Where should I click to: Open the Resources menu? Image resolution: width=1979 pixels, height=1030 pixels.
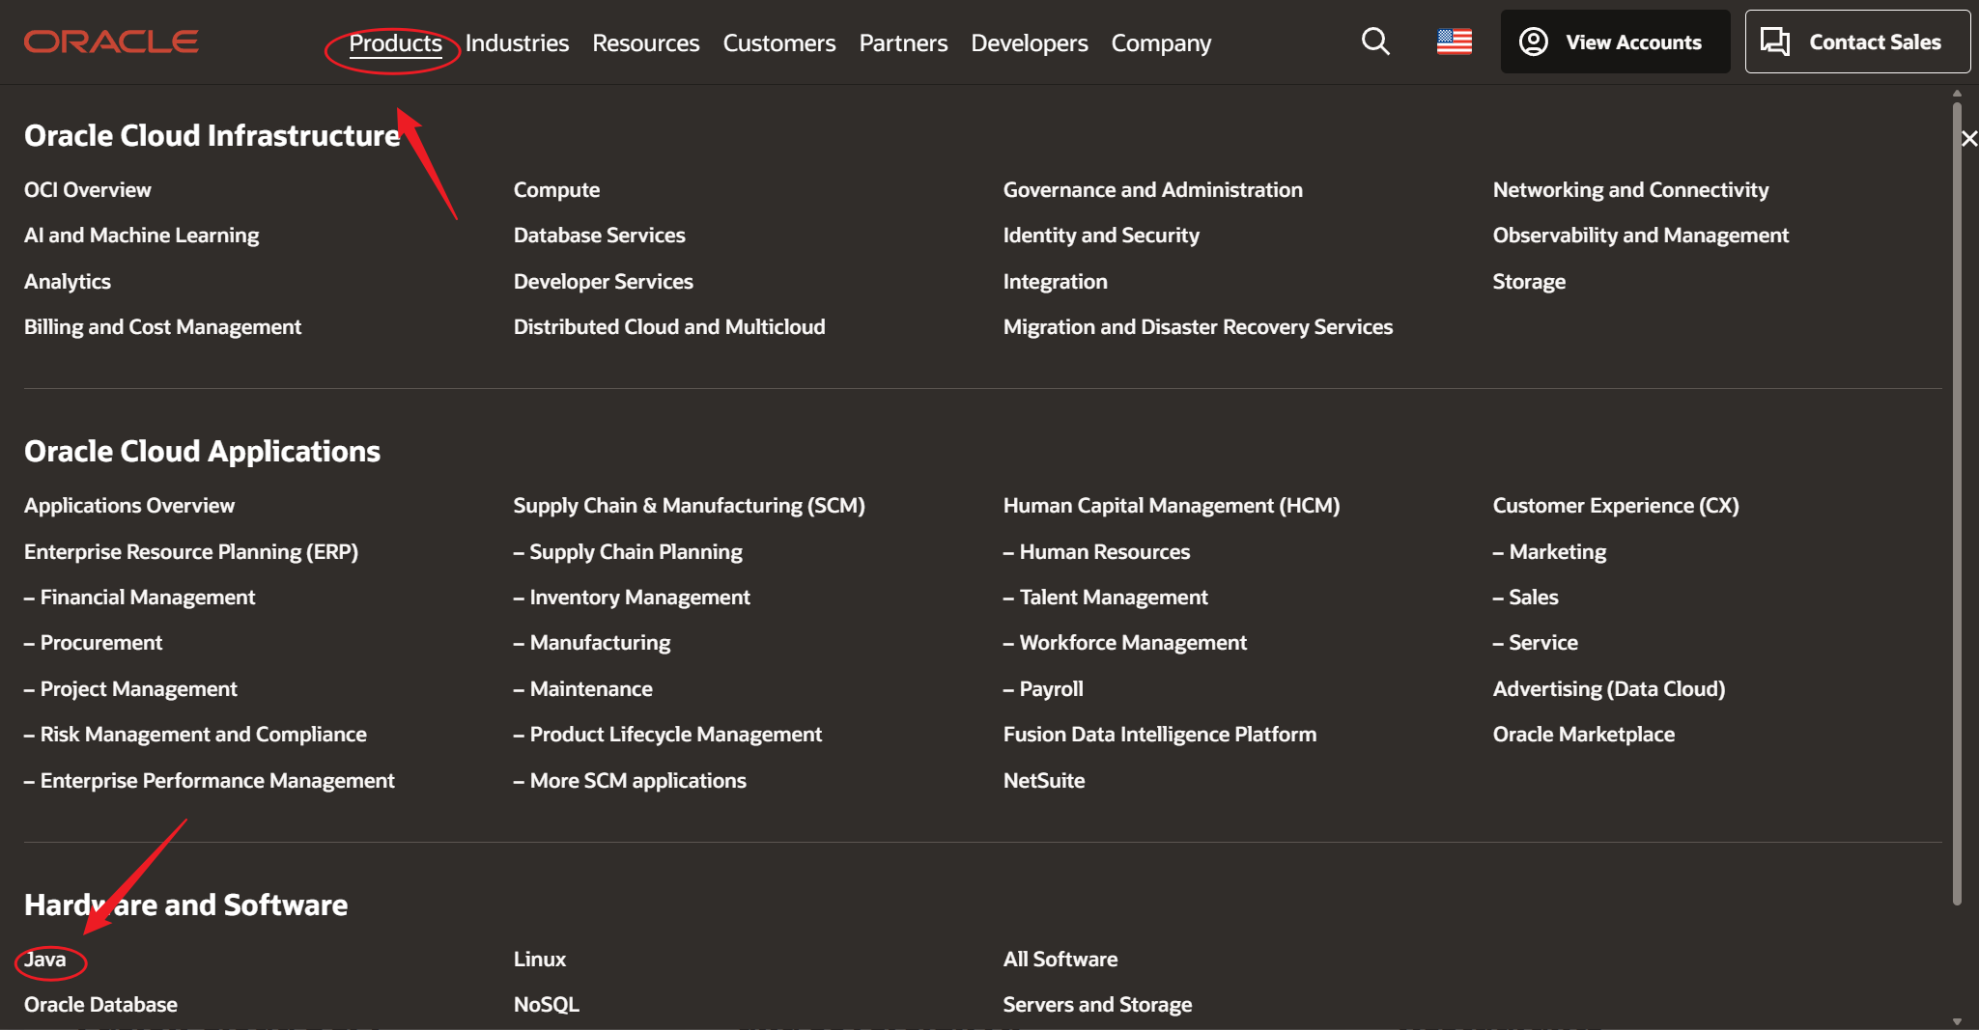pos(645,43)
